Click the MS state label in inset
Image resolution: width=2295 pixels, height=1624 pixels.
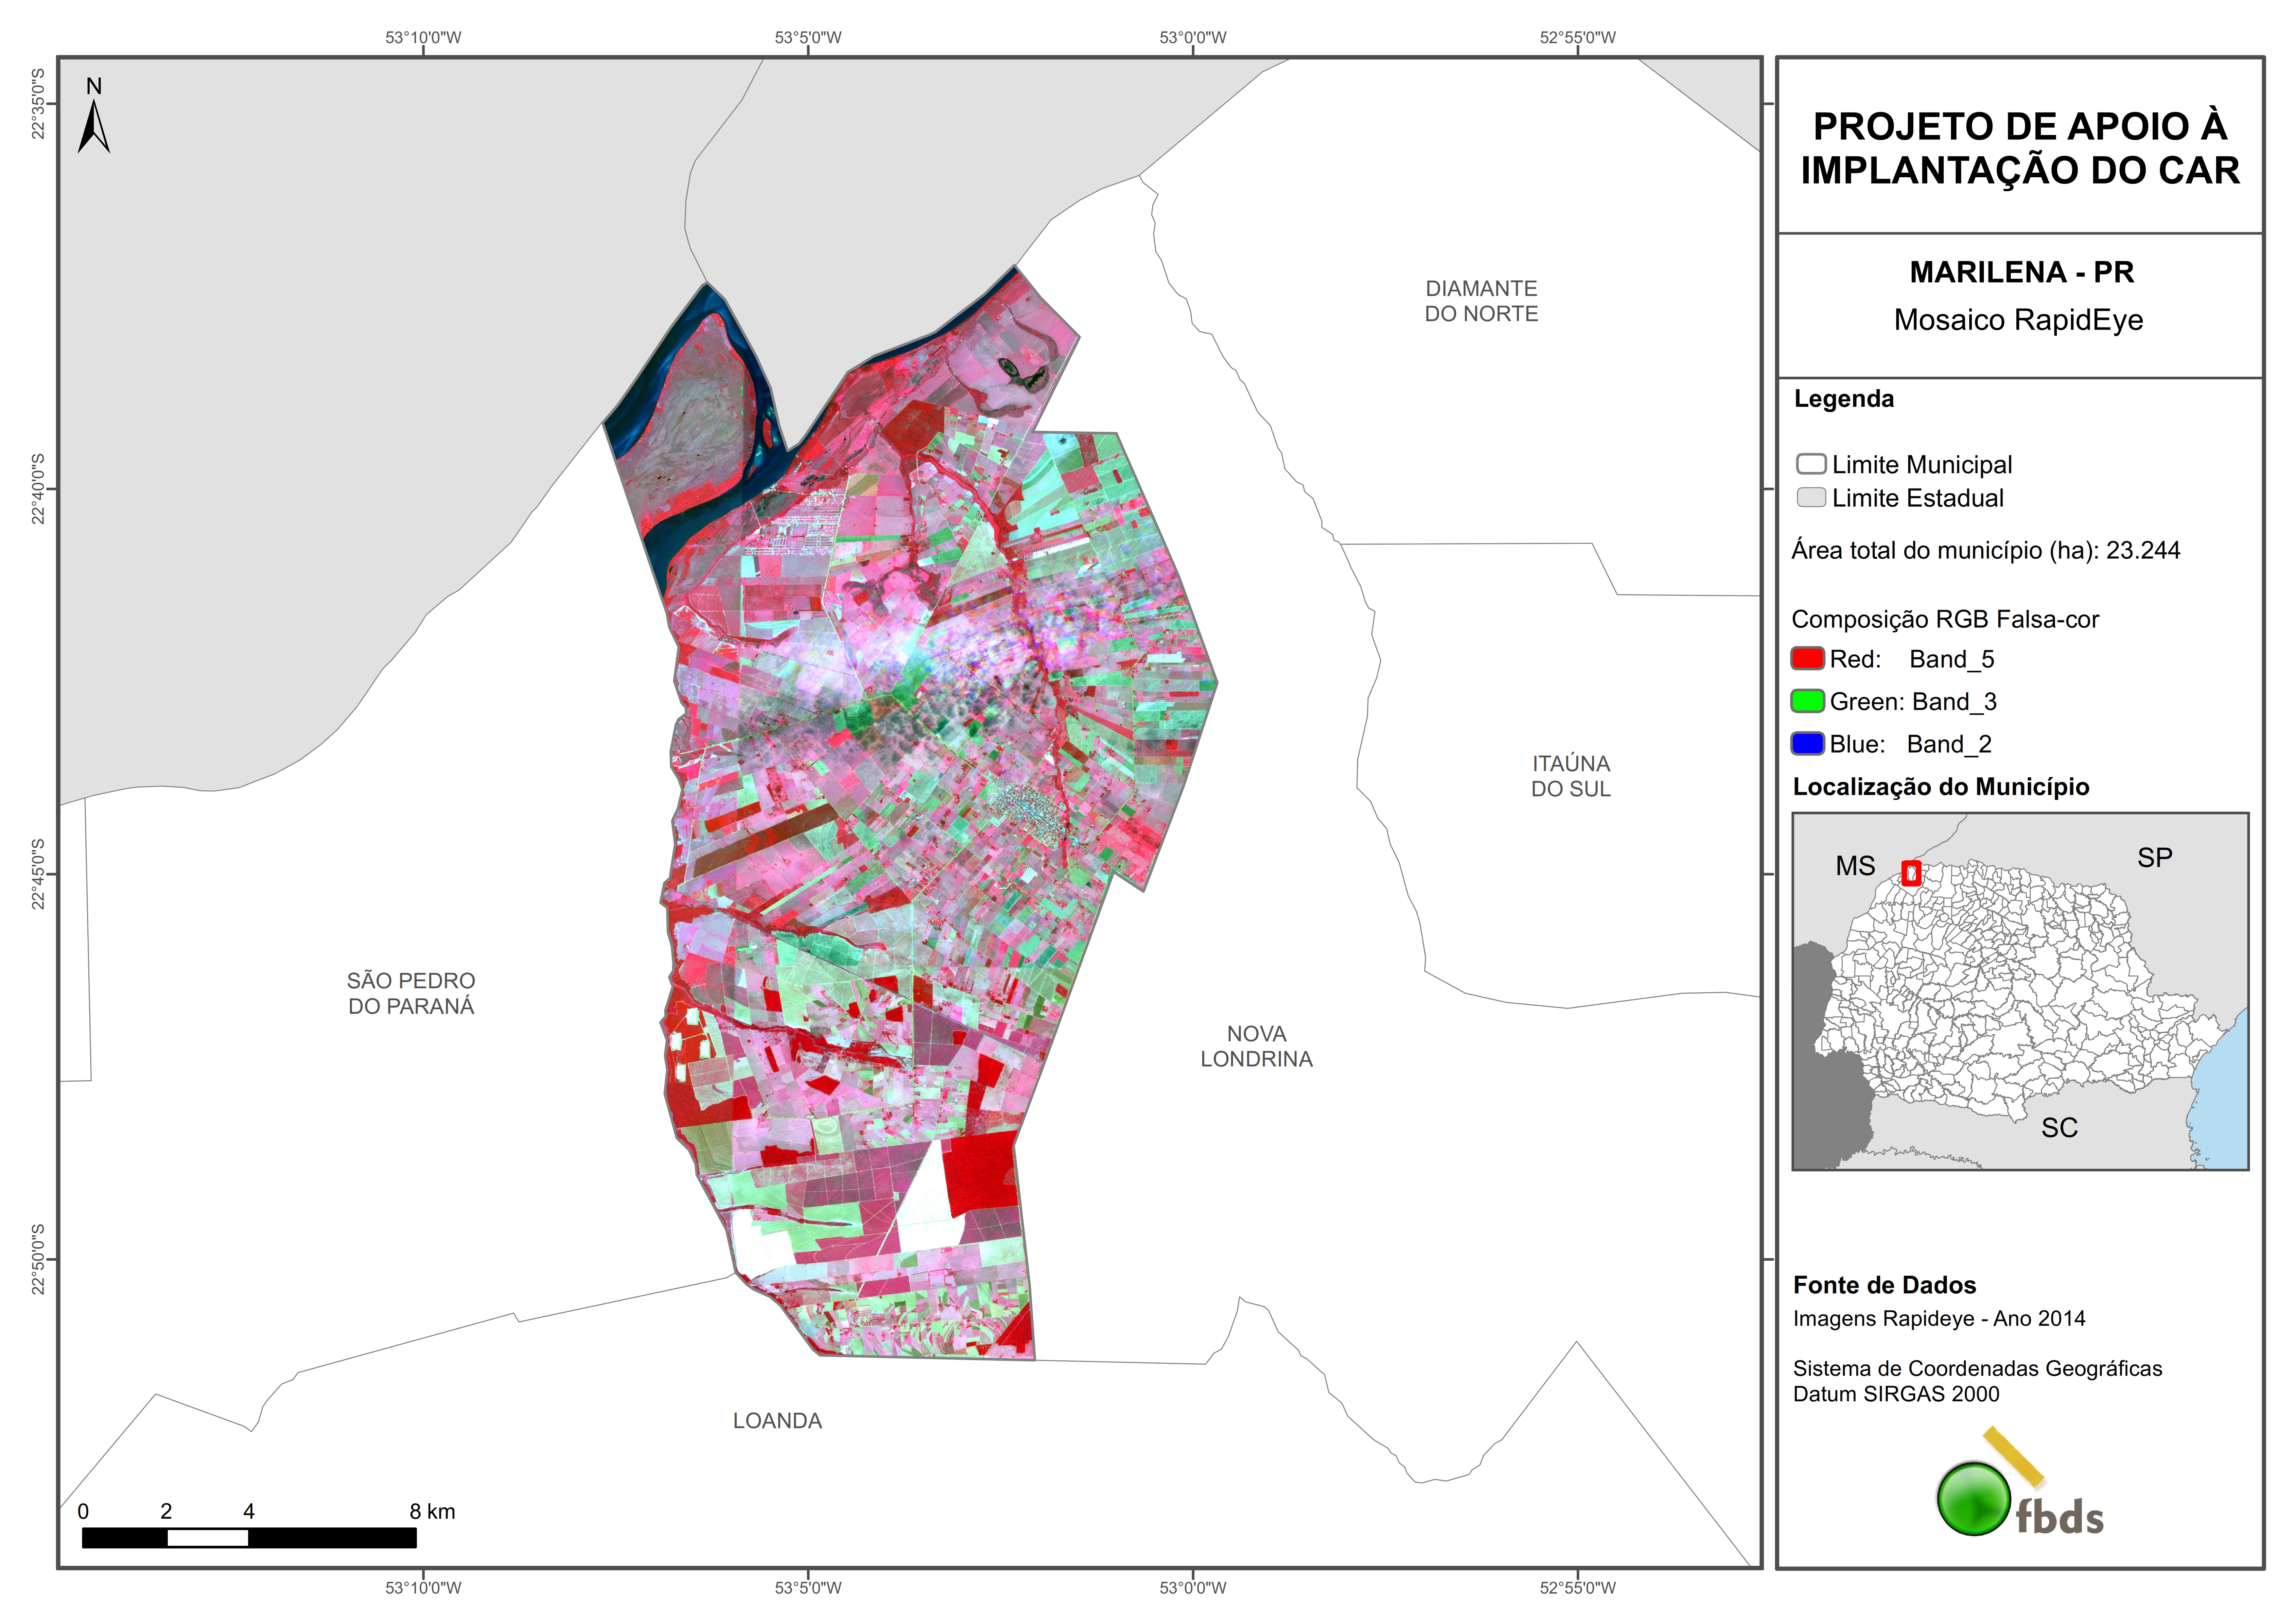click(x=1855, y=866)
